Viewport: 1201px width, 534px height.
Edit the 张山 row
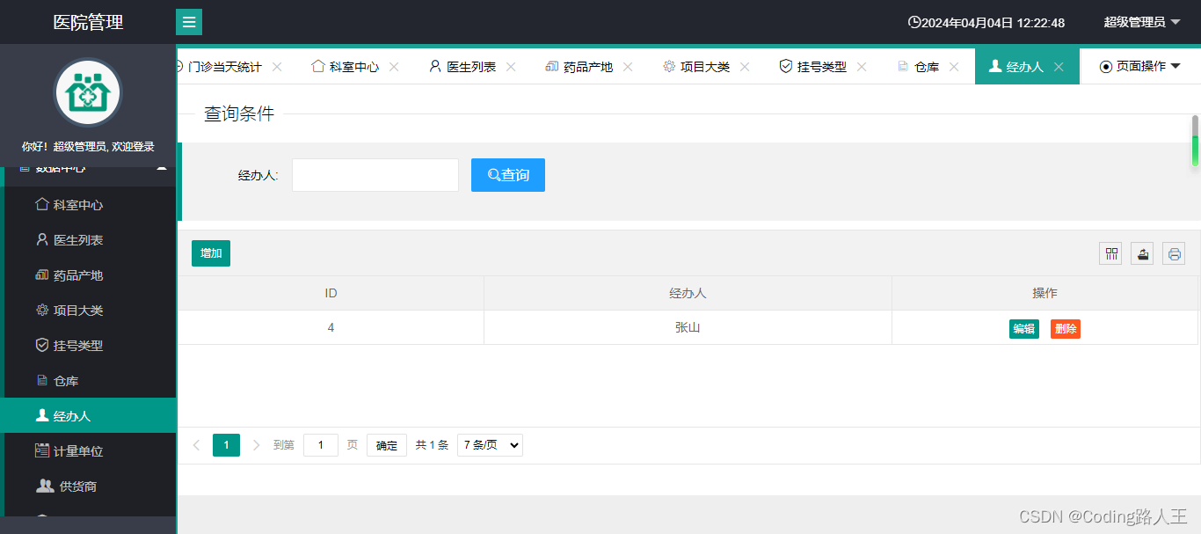click(1024, 329)
